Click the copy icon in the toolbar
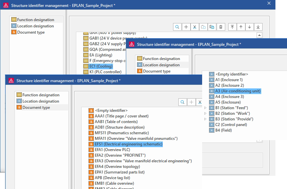Image resolution: width=287 pixels, height=189 pixels. click(203, 27)
